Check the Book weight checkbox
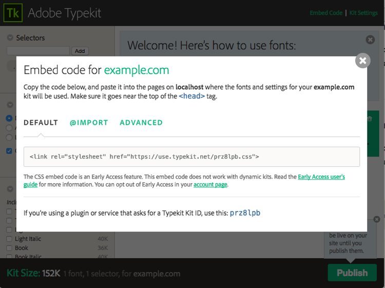 9,248
